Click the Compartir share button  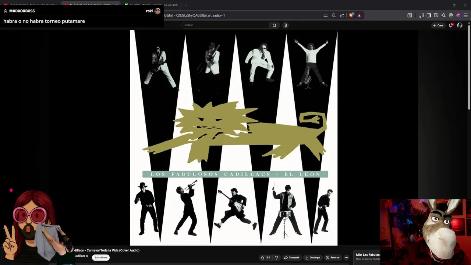click(x=291, y=258)
